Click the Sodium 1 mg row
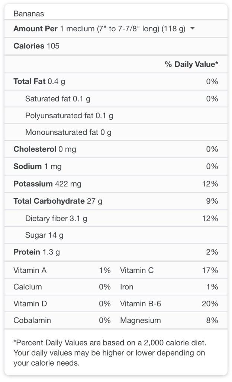The image size is (232, 382). (x=38, y=166)
